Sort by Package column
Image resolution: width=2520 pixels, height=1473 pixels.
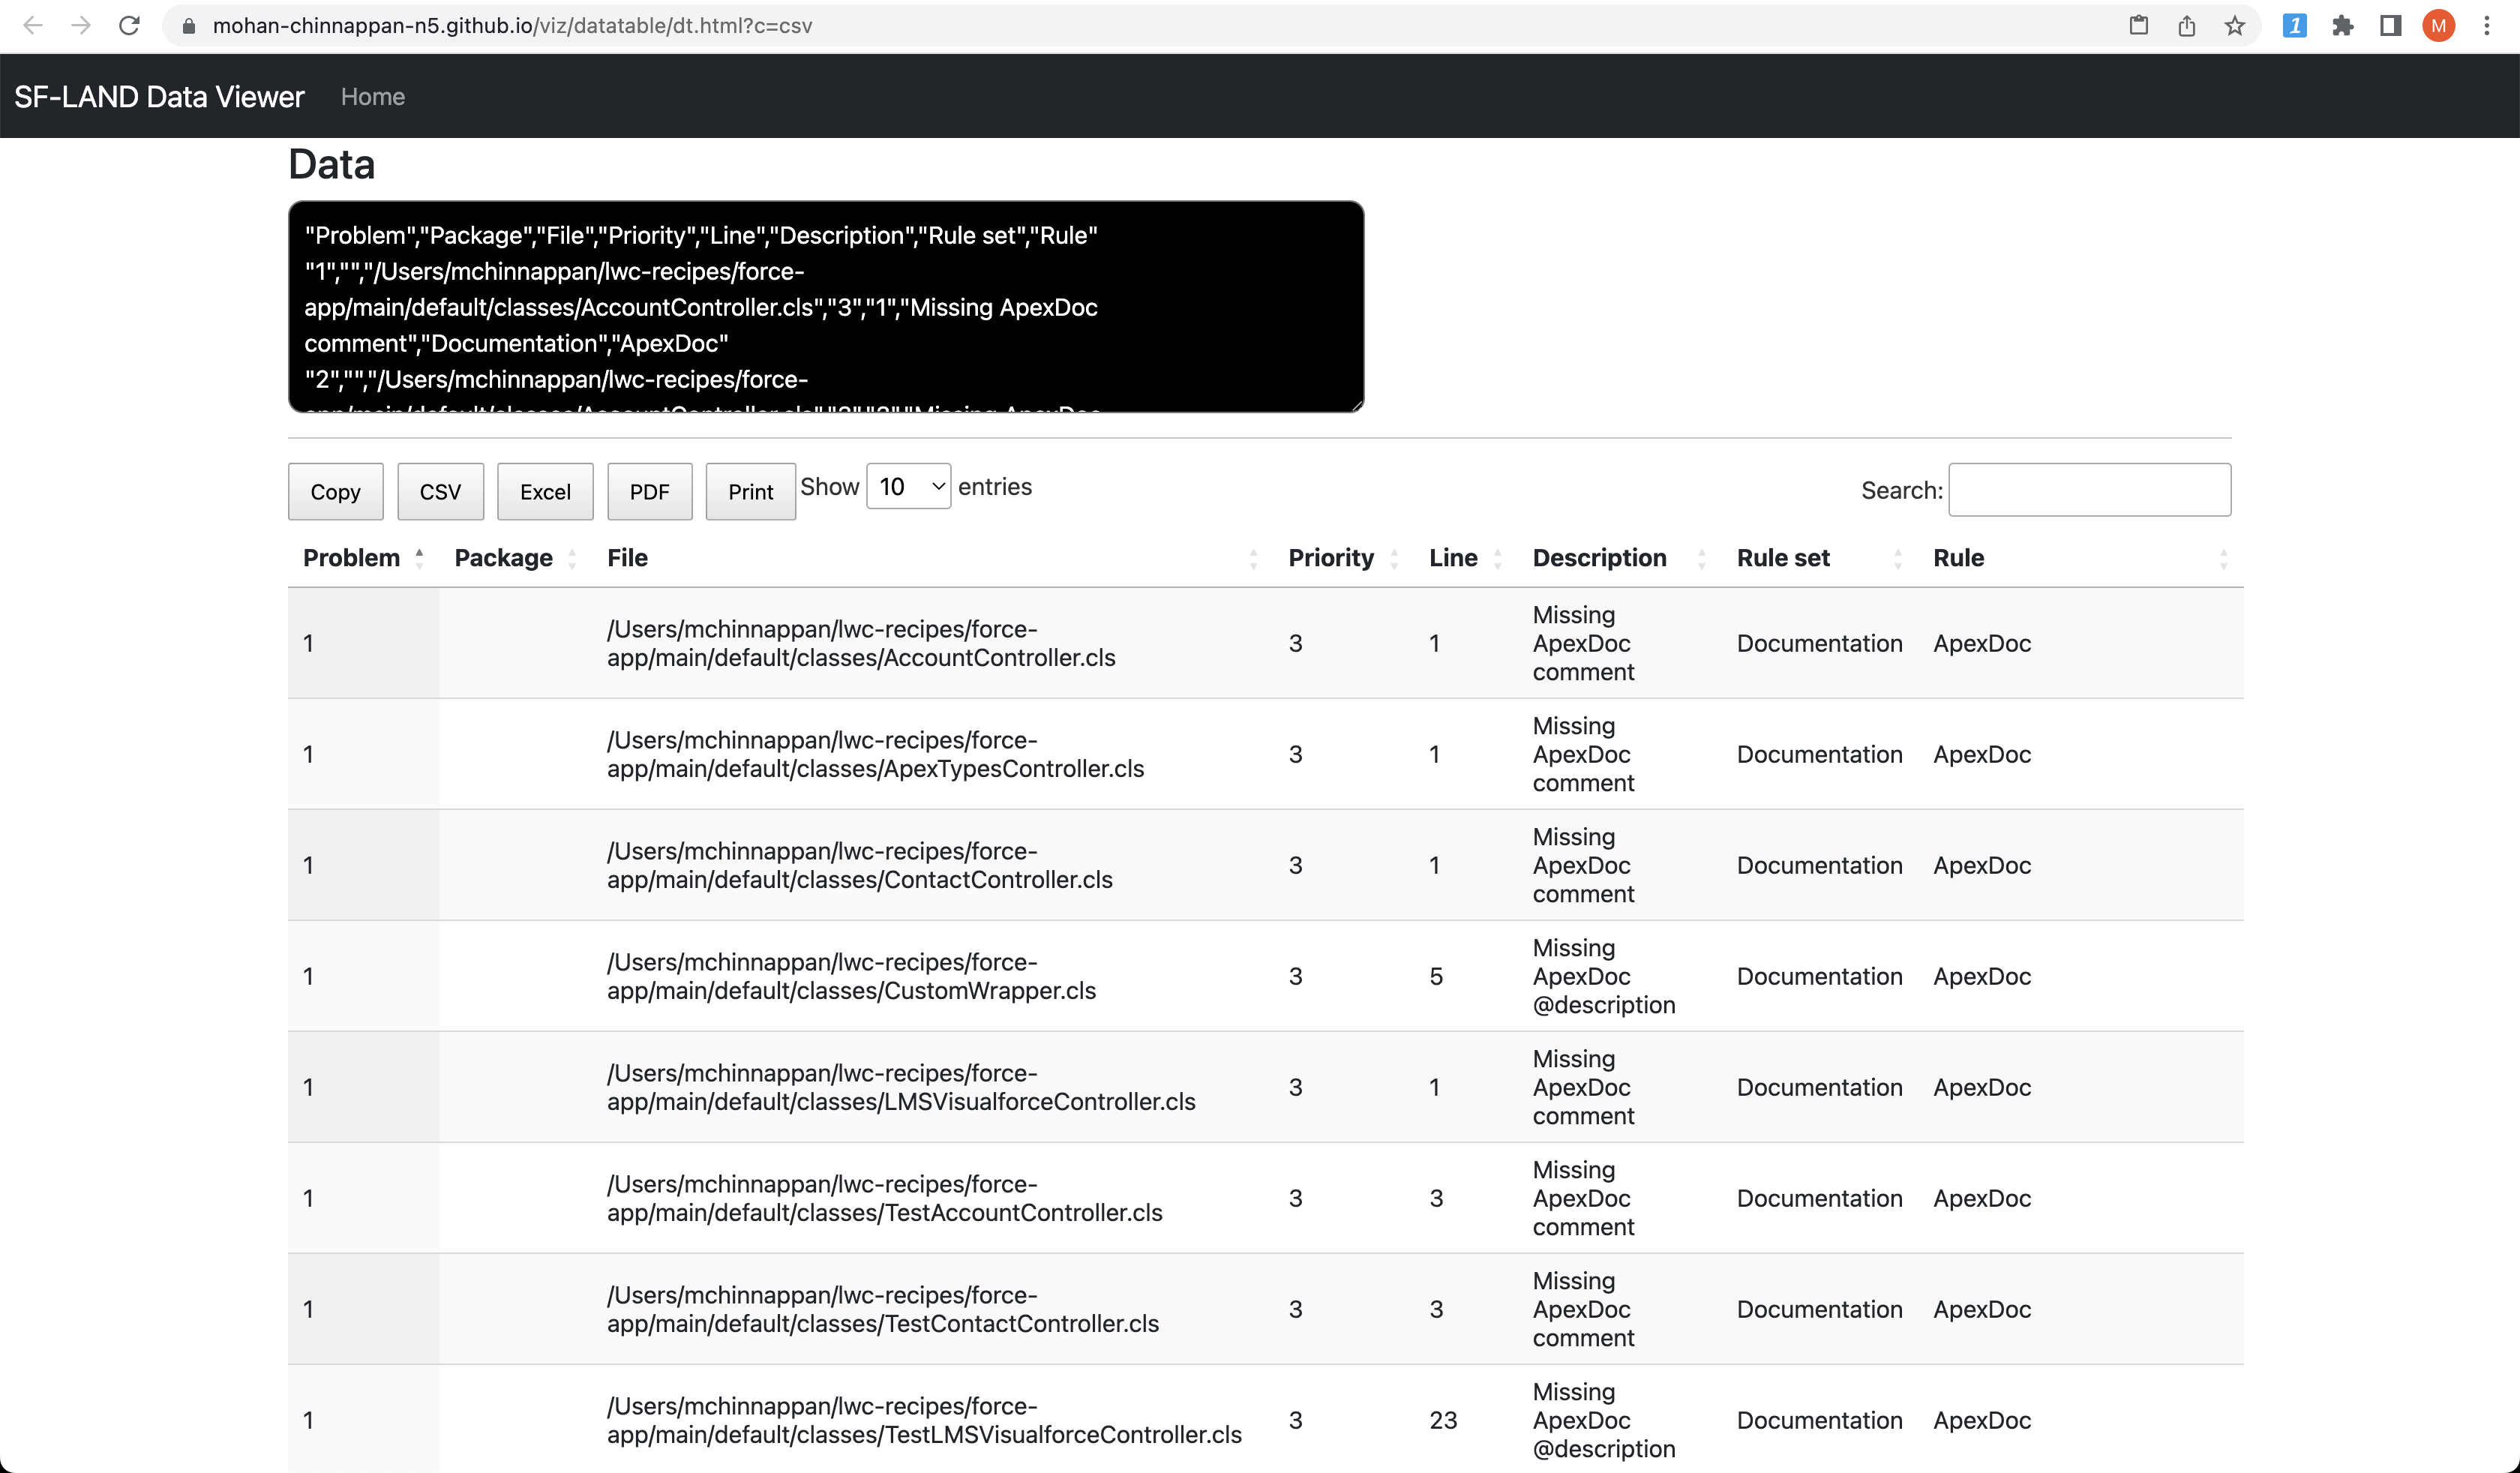(515, 558)
